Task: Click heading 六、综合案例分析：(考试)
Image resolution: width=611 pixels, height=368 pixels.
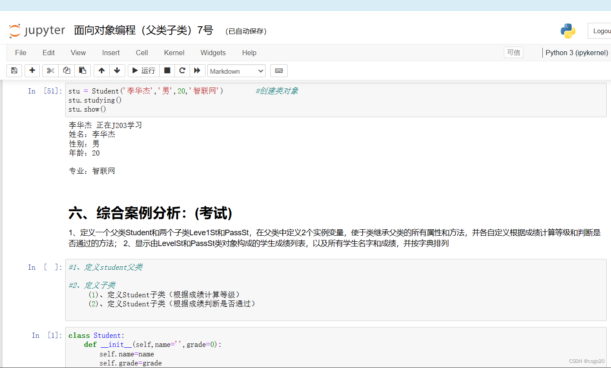Action: 150,213
